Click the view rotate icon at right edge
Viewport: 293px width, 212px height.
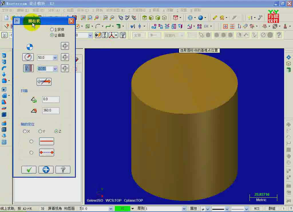pos(288,57)
